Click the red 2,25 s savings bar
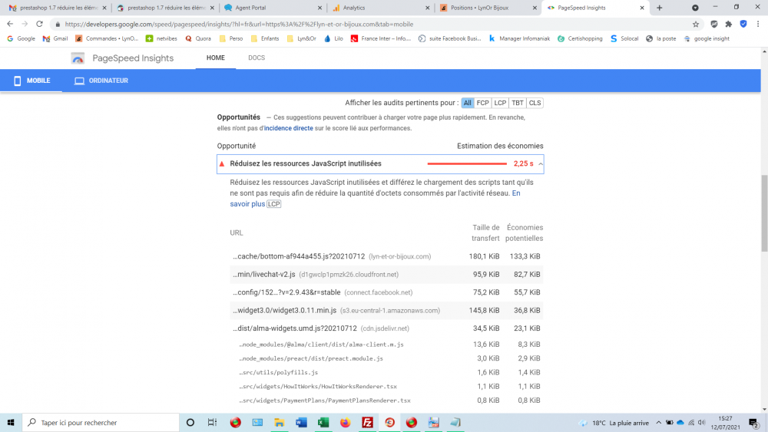 (x=467, y=164)
